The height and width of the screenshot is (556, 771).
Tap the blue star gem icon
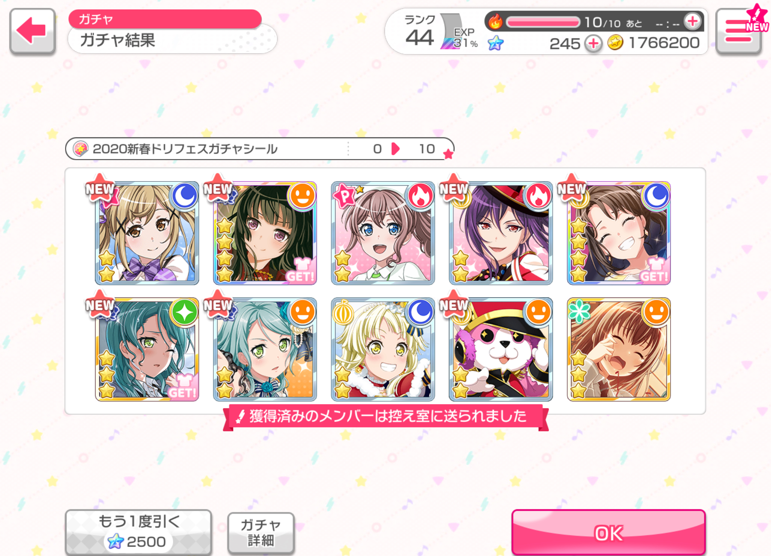coord(495,43)
